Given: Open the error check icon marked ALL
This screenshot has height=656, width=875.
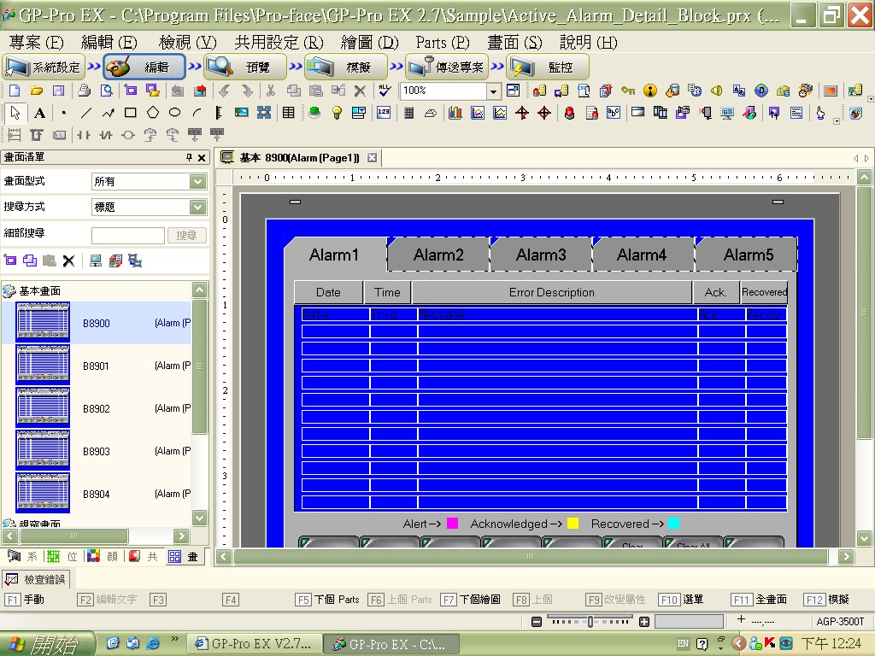Looking at the screenshot, I should click(385, 91).
